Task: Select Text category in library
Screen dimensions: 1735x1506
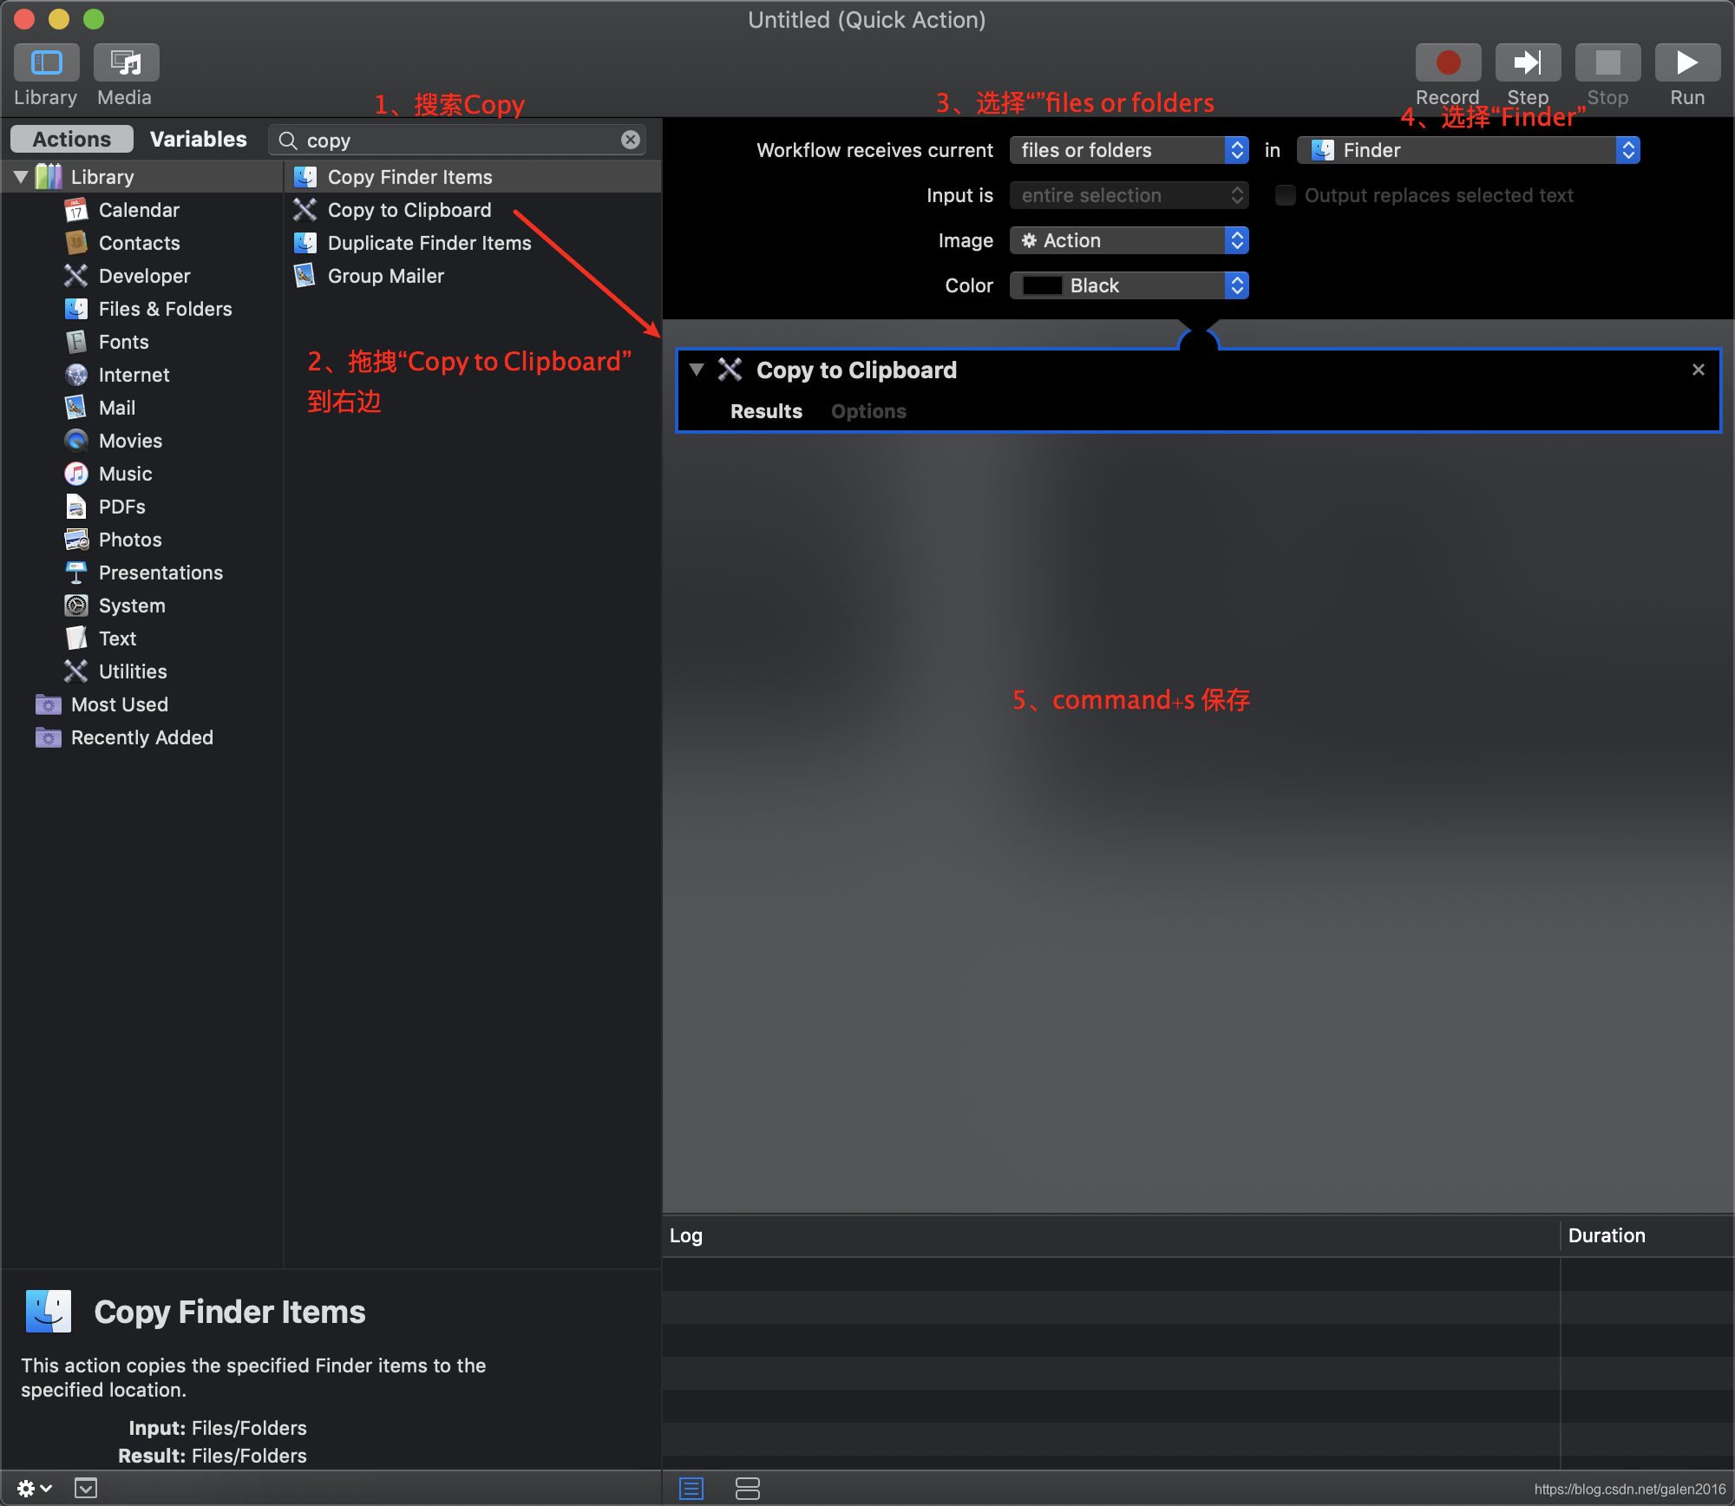Action: point(117,638)
